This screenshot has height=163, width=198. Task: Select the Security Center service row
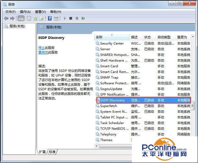point(143,43)
